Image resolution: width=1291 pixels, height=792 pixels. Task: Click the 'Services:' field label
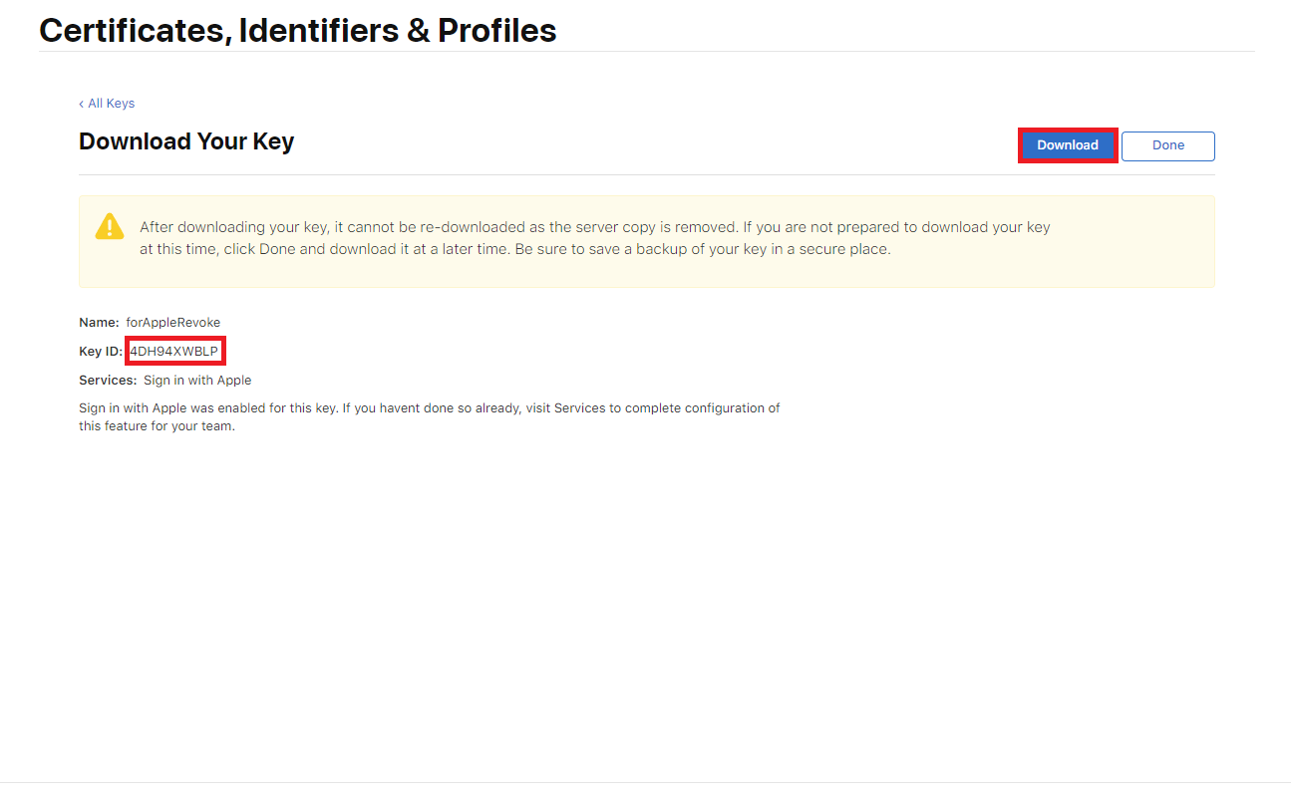pyautogui.click(x=108, y=380)
